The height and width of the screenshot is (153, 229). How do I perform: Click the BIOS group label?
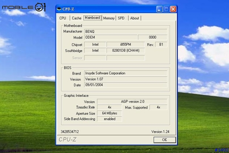(x=68, y=68)
